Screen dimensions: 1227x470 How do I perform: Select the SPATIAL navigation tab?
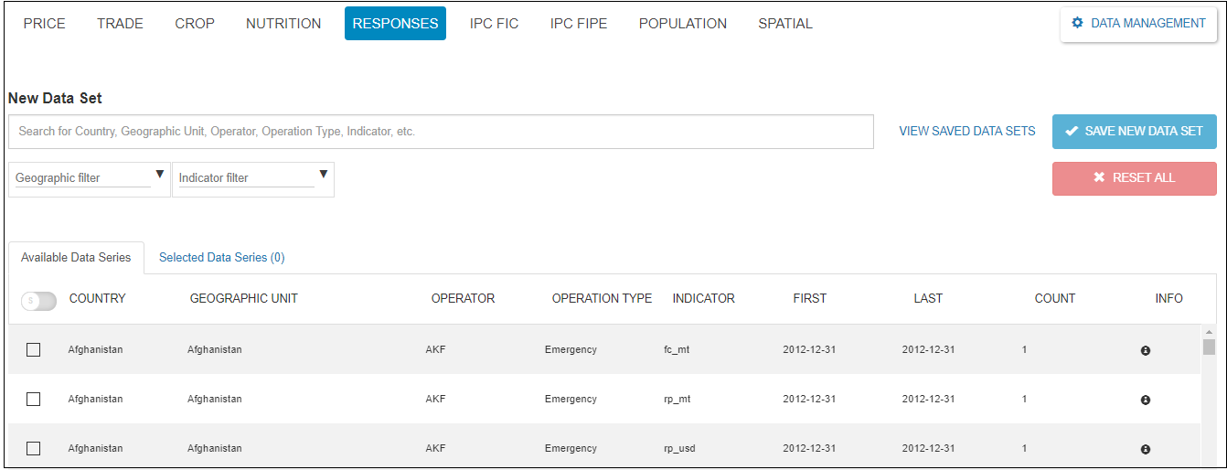pos(784,24)
